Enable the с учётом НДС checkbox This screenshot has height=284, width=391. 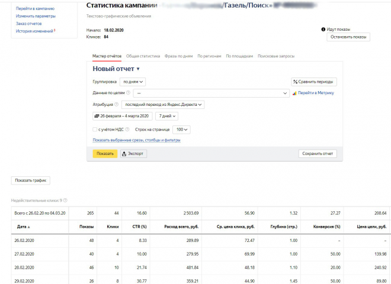[x=95, y=130]
